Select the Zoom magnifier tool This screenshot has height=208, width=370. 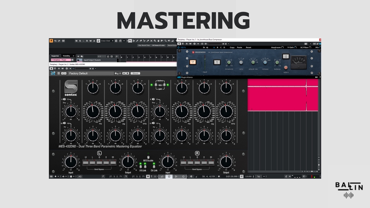click(155, 41)
